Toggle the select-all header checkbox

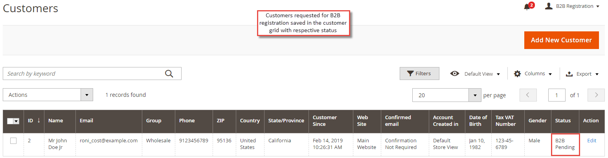[10, 121]
